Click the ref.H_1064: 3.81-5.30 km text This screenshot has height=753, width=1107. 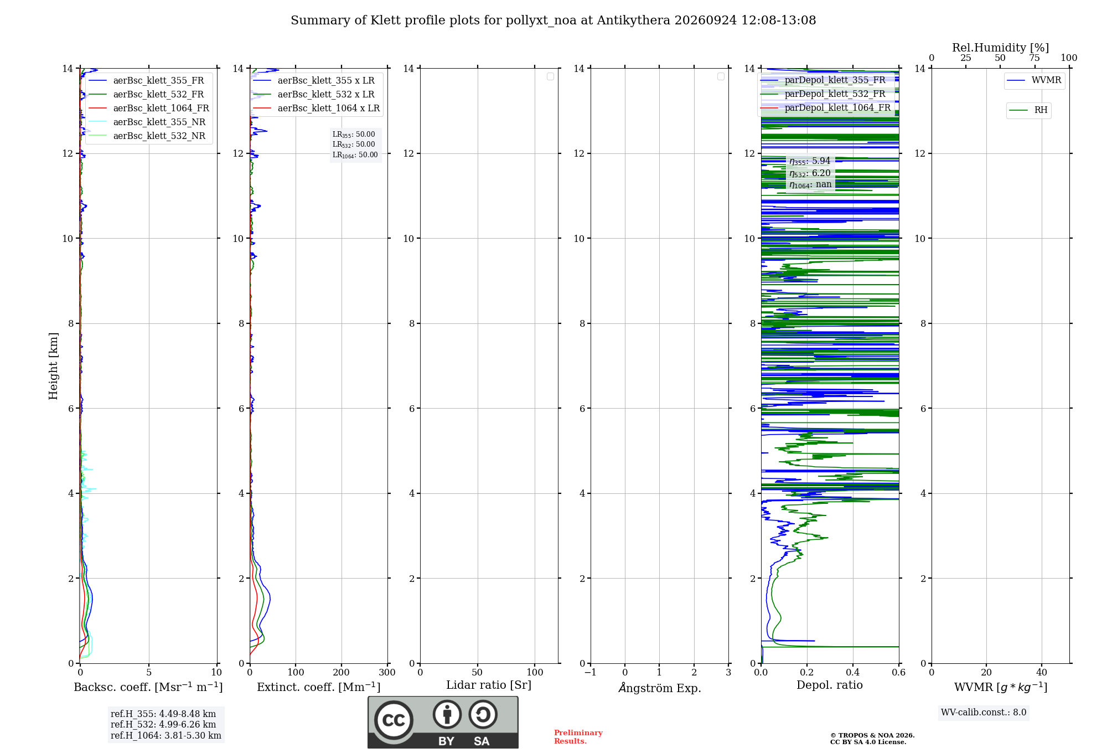tap(166, 736)
